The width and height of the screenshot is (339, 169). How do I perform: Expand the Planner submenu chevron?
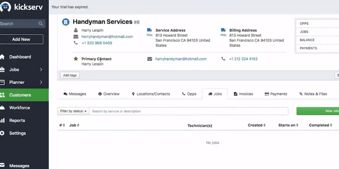coord(41,82)
